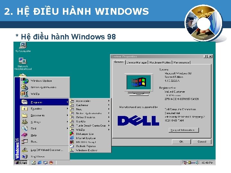Click the Support Information button

(184, 130)
